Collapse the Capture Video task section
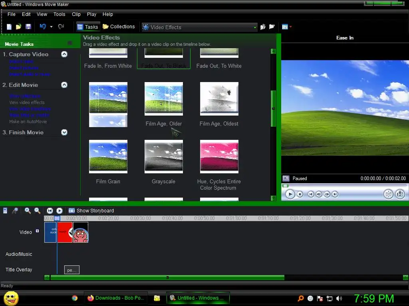Screen dimensions: 409x306 [64, 54]
